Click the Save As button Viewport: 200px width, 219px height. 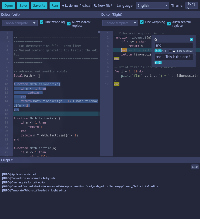point(39,5)
